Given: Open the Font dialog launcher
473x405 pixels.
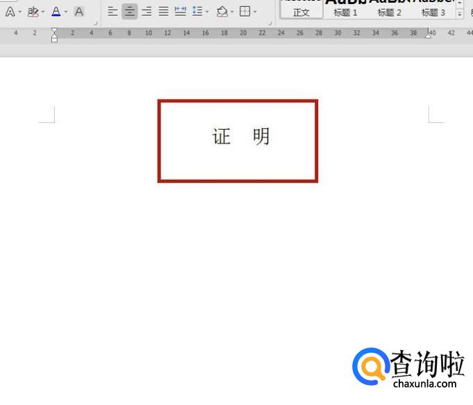Looking at the screenshot, I should [x=96, y=24].
